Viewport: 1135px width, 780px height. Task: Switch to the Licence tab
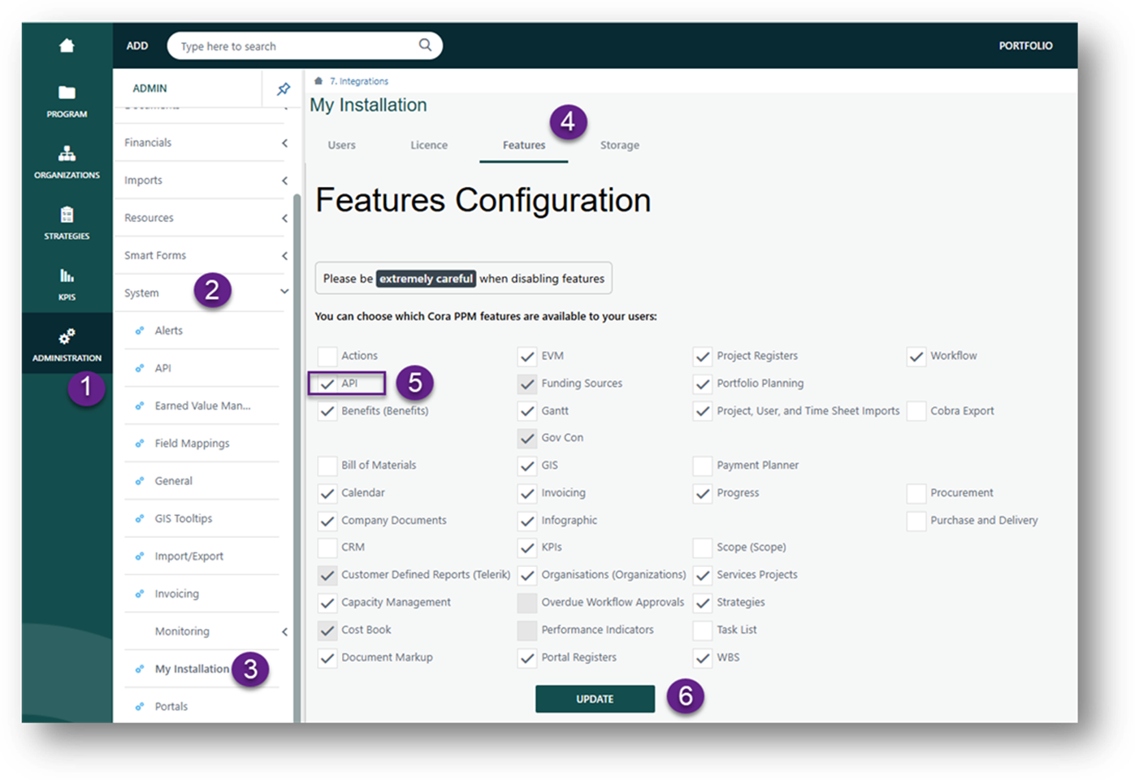429,145
